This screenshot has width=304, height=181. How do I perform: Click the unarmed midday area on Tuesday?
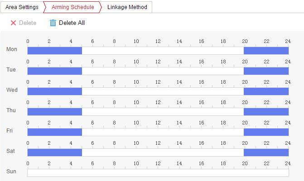pyautogui.click(x=163, y=71)
